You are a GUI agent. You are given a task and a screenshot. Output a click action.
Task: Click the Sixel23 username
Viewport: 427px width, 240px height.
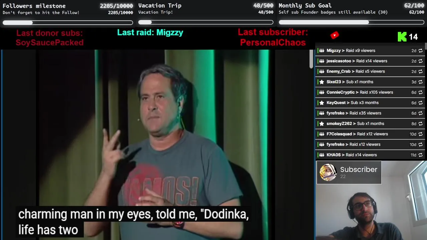click(334, 82)
